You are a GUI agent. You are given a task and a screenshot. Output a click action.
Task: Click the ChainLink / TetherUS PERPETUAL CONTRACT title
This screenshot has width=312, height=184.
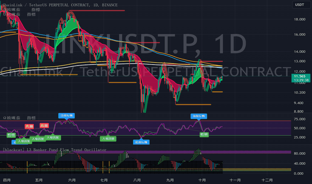(x=60, y=5)
